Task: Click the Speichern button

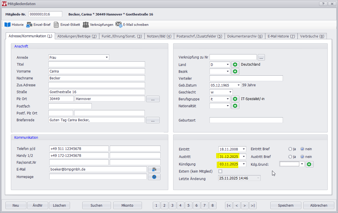Action: pyautogui.click(x=286, y=205)
